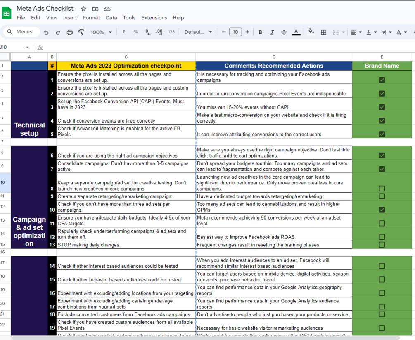The image size is (415, 340).
Task: Click the Print icon
Action: (x=70, y=32)
